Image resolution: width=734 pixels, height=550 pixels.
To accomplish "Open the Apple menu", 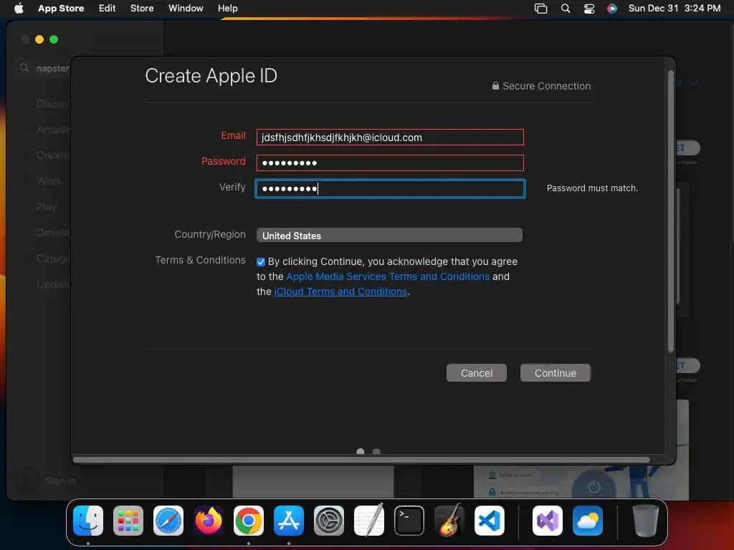I will coord(19,8).
